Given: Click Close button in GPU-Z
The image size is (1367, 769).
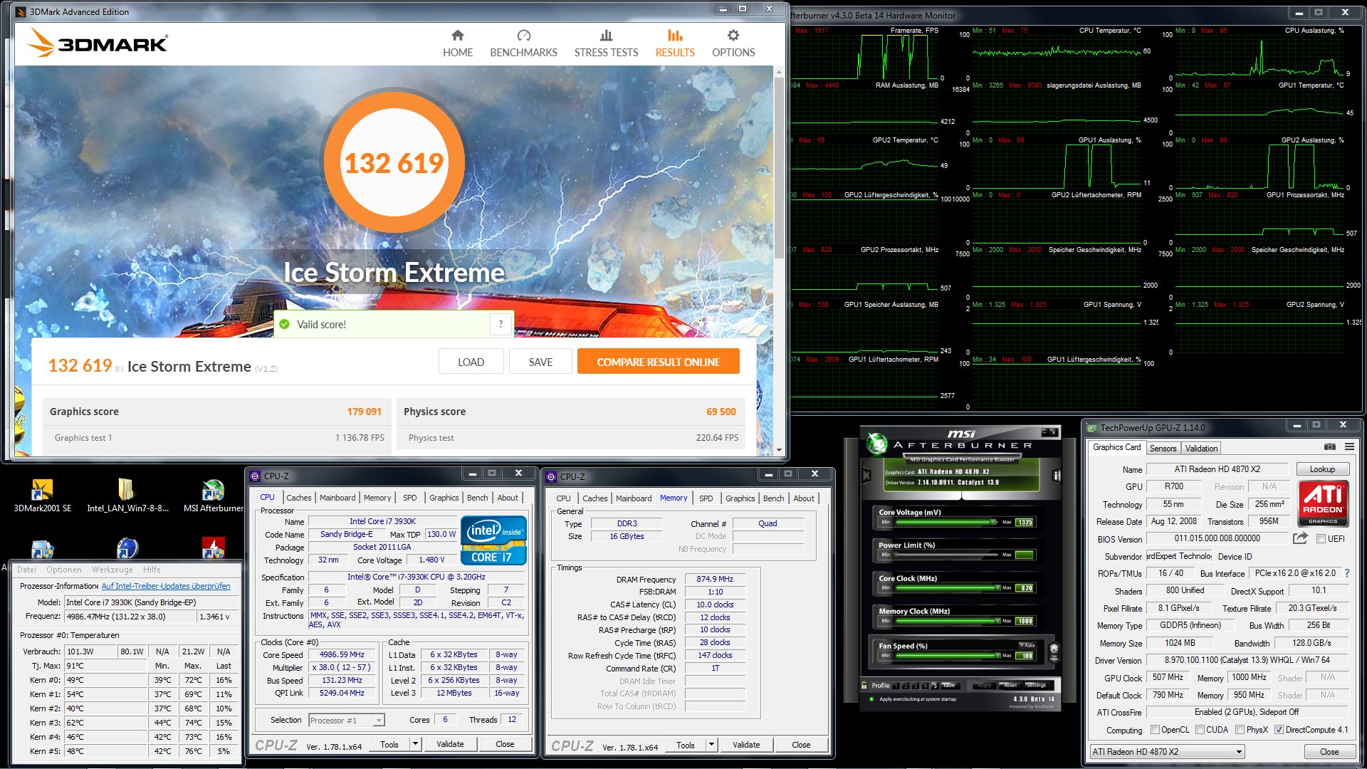Looking at the screenshot, I should [1329, 752].
